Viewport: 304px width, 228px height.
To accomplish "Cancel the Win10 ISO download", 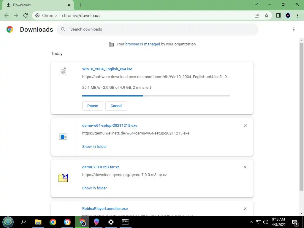I will [x=116, y=106].
